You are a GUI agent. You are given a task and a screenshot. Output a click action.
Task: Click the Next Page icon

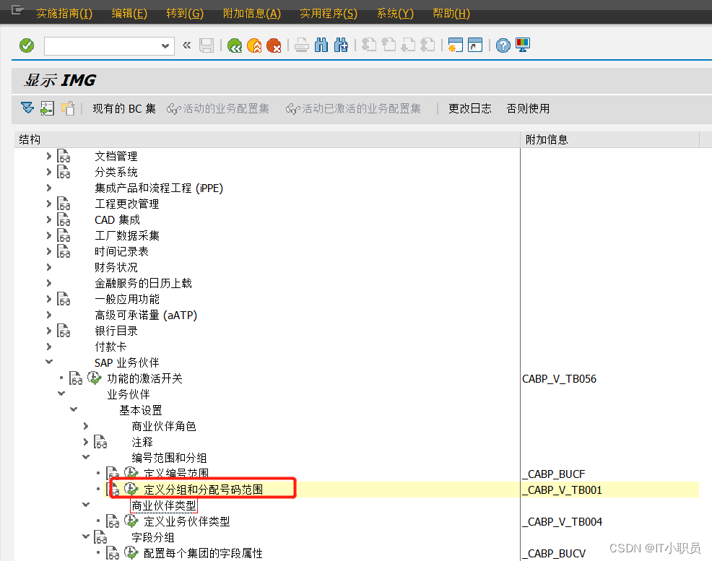(x=408, y=45)
